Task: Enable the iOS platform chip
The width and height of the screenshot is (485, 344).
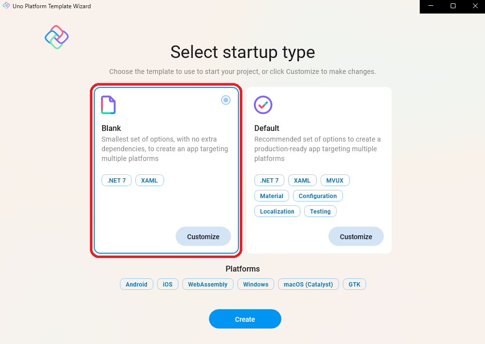Action: [167, 284]
